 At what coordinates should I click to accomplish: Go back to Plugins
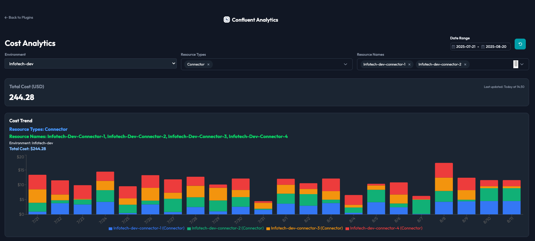click(x=19, y=17)
